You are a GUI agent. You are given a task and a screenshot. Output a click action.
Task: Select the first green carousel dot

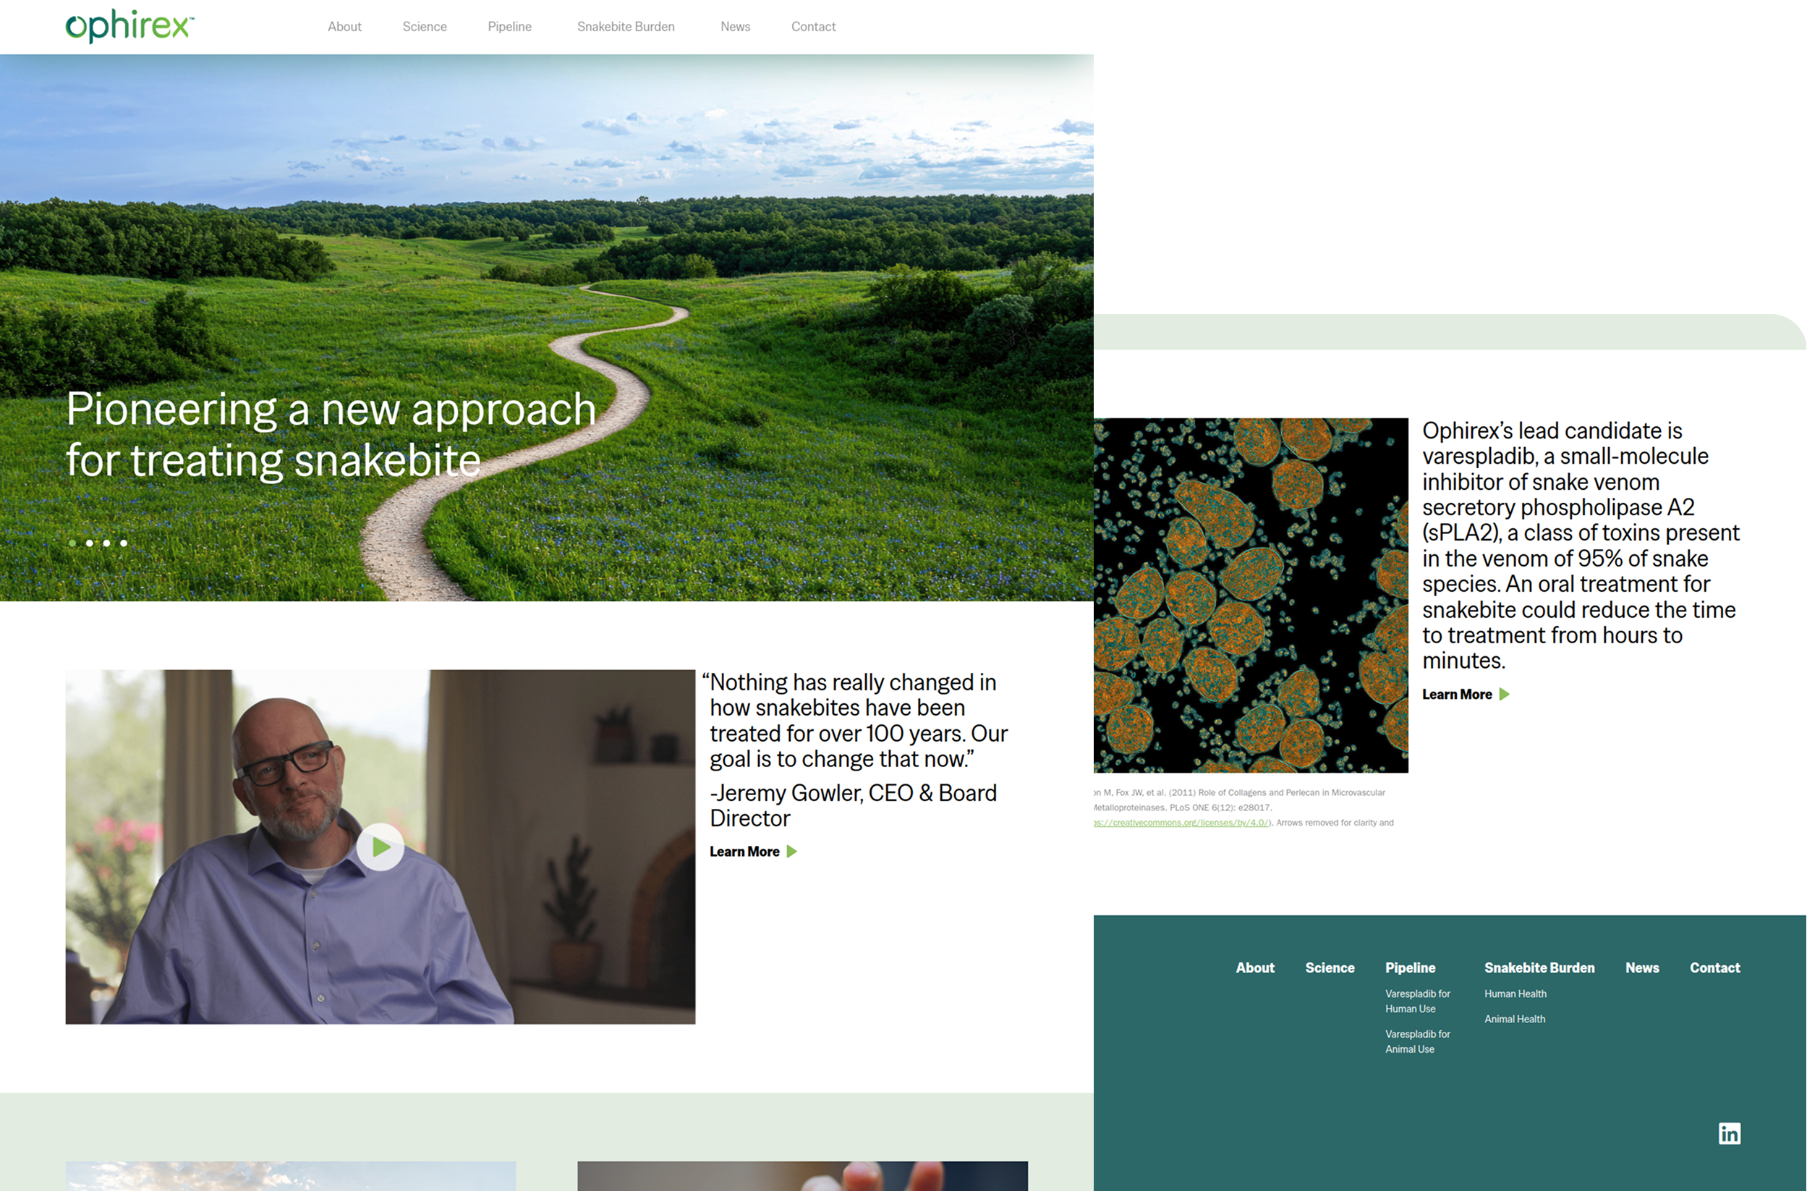click(72, 543)
